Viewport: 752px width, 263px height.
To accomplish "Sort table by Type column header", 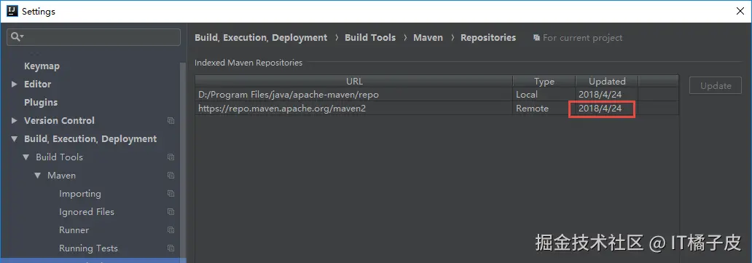I will coord(544,81).
